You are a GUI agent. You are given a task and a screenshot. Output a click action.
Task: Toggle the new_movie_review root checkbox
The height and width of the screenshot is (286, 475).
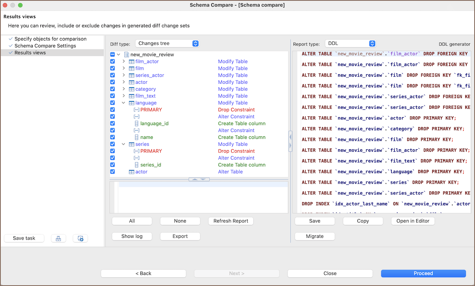(x=112, y=55)
